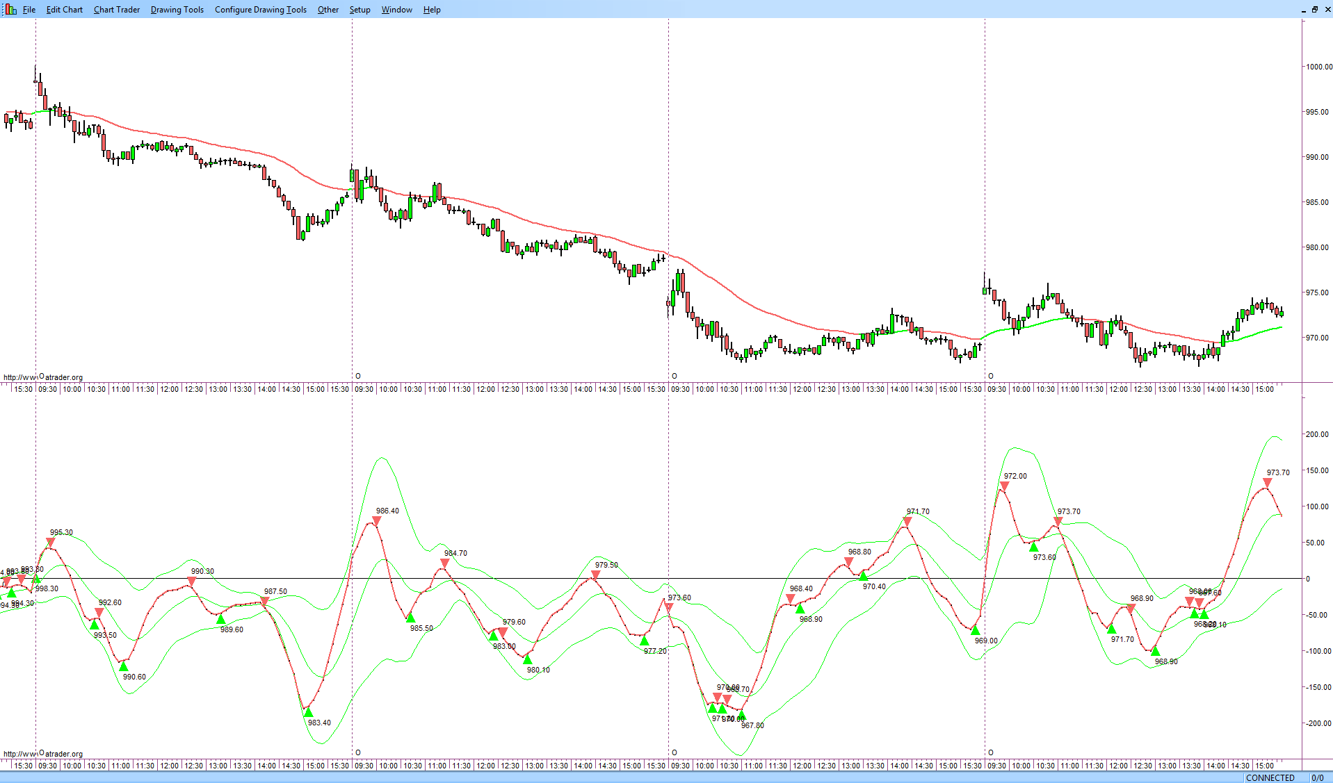This screenshot has height=783, width=1333.
Task: Select the red sell marker labeled 992.60
Action: tap(99, 612)
